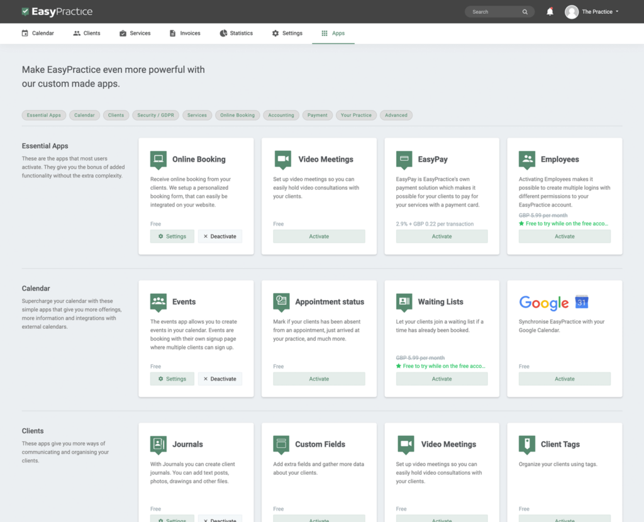Open the Settings nav tab
The height and width of the screenshot is (522, 644).
click(x=287, y=33)
